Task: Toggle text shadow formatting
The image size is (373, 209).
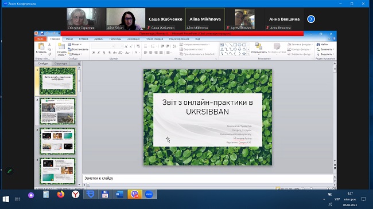Action: pyautogui.click(x=109, y=53)
